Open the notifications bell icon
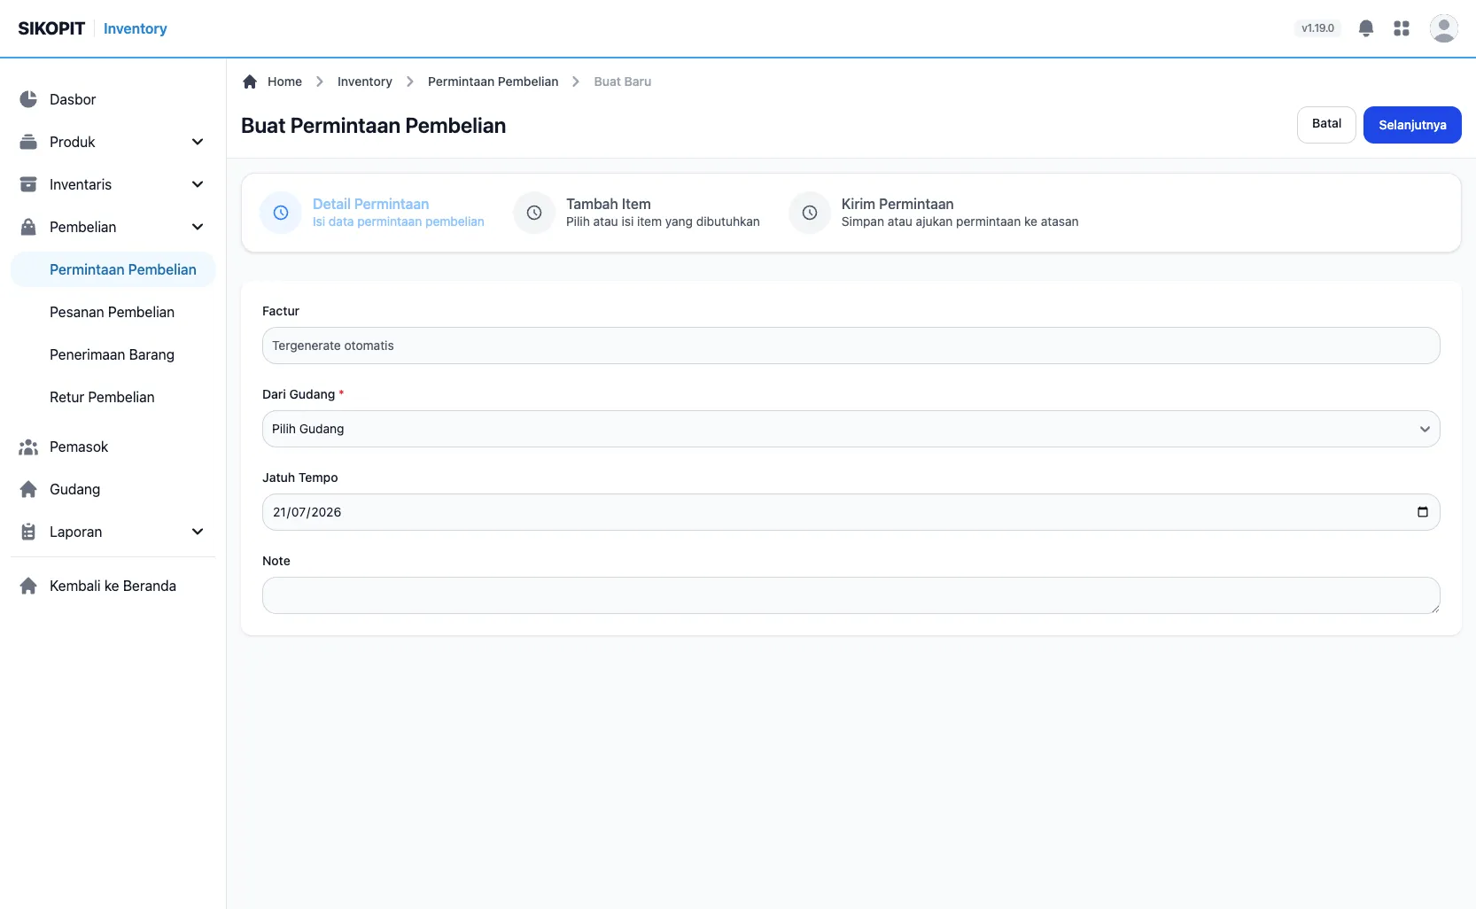 click(1365, 28)
